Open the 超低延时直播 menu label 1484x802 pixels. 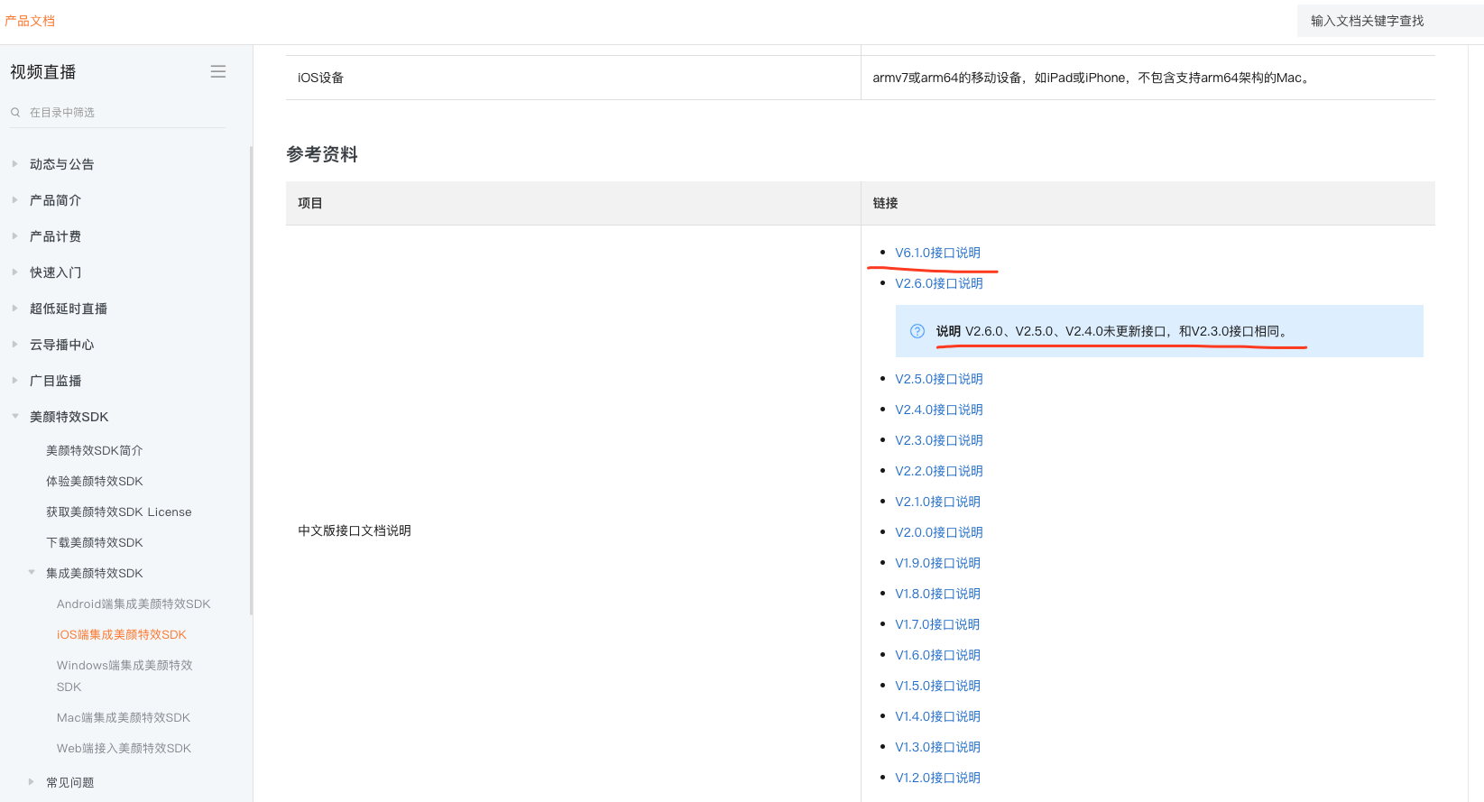pos(69,309)
